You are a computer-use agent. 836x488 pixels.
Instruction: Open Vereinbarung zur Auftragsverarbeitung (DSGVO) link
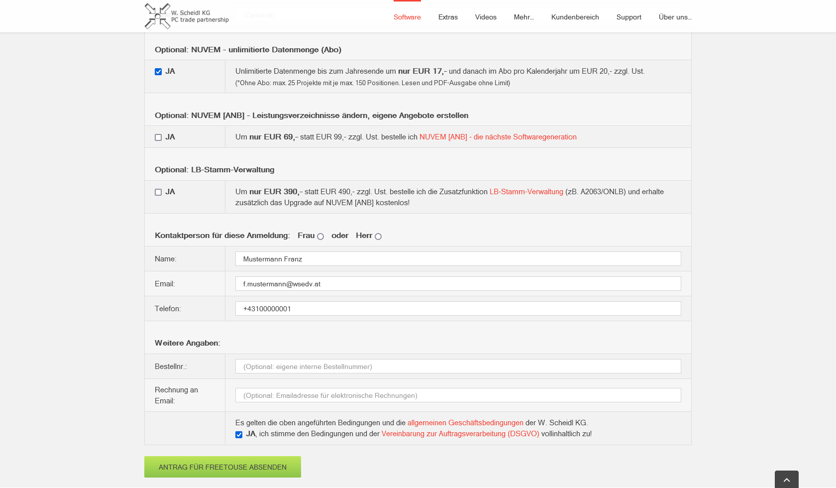pyautogui.click(x=460, y=434)
